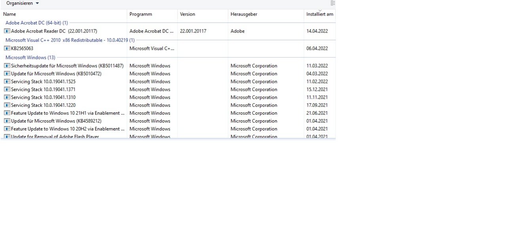Viewport: 507px width, 244px height.
Task: Sort by Programm column header
Action: [141, 14]
